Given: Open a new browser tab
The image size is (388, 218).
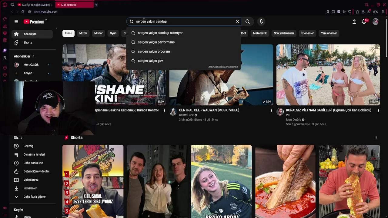Looking at the screenshot, I should click(x=96, y=5).
